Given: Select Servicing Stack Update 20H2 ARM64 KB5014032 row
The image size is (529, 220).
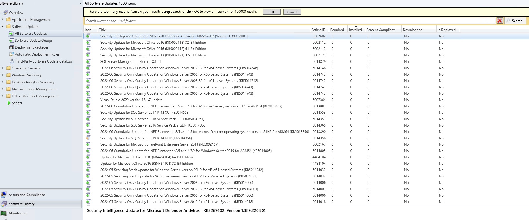Looking at the screenshot, I should [306, 170].
